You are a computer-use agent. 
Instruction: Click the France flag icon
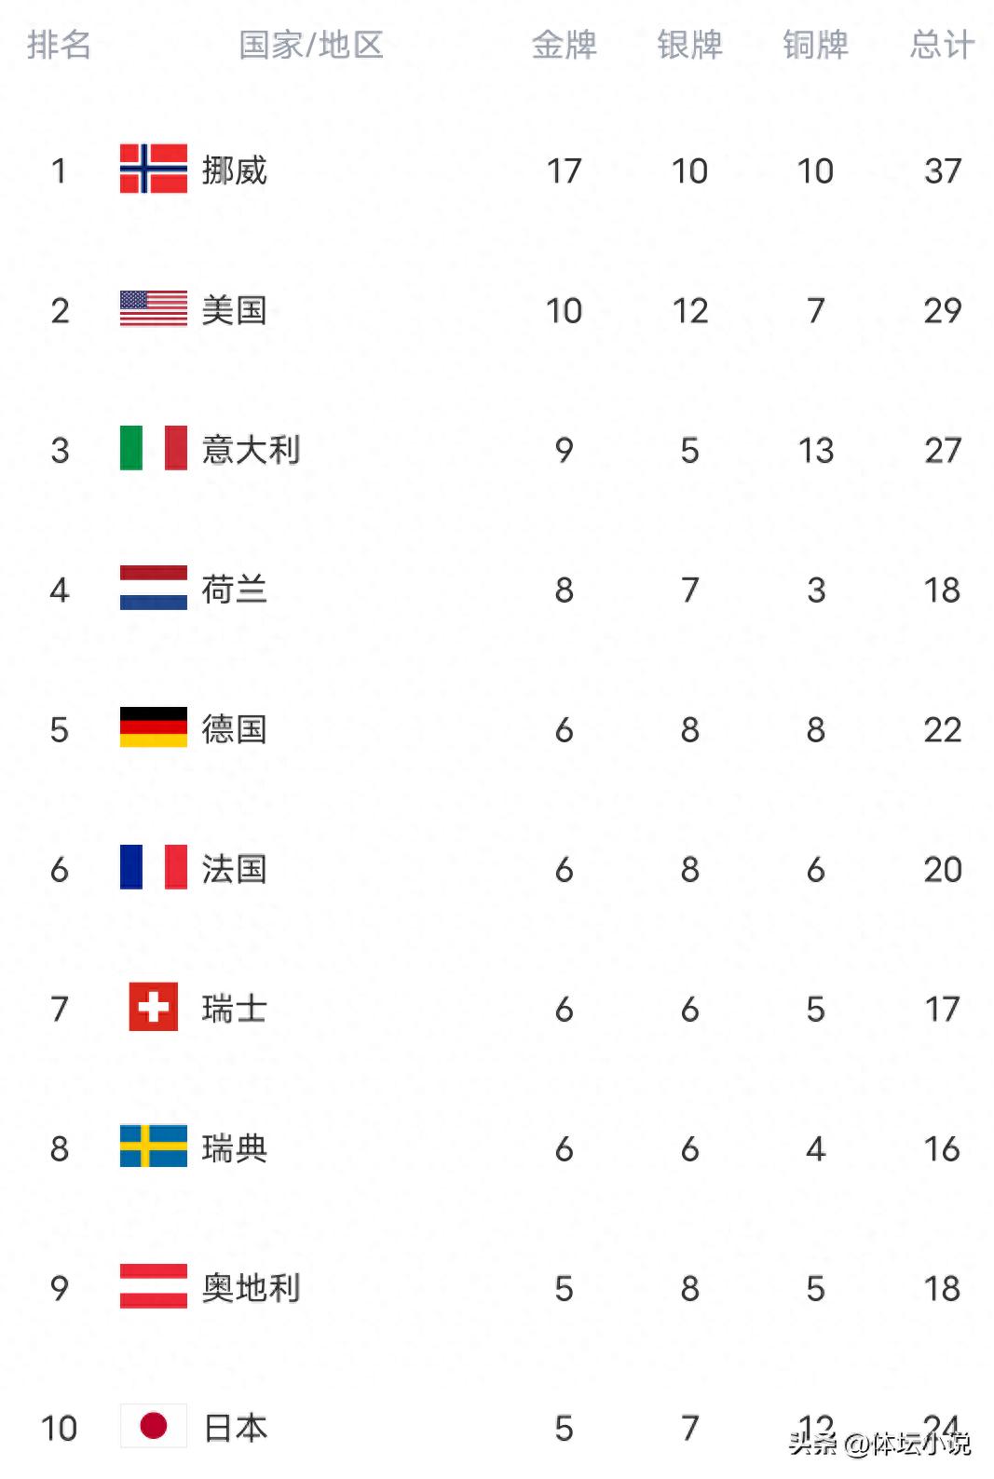click(x=154, y=868)
